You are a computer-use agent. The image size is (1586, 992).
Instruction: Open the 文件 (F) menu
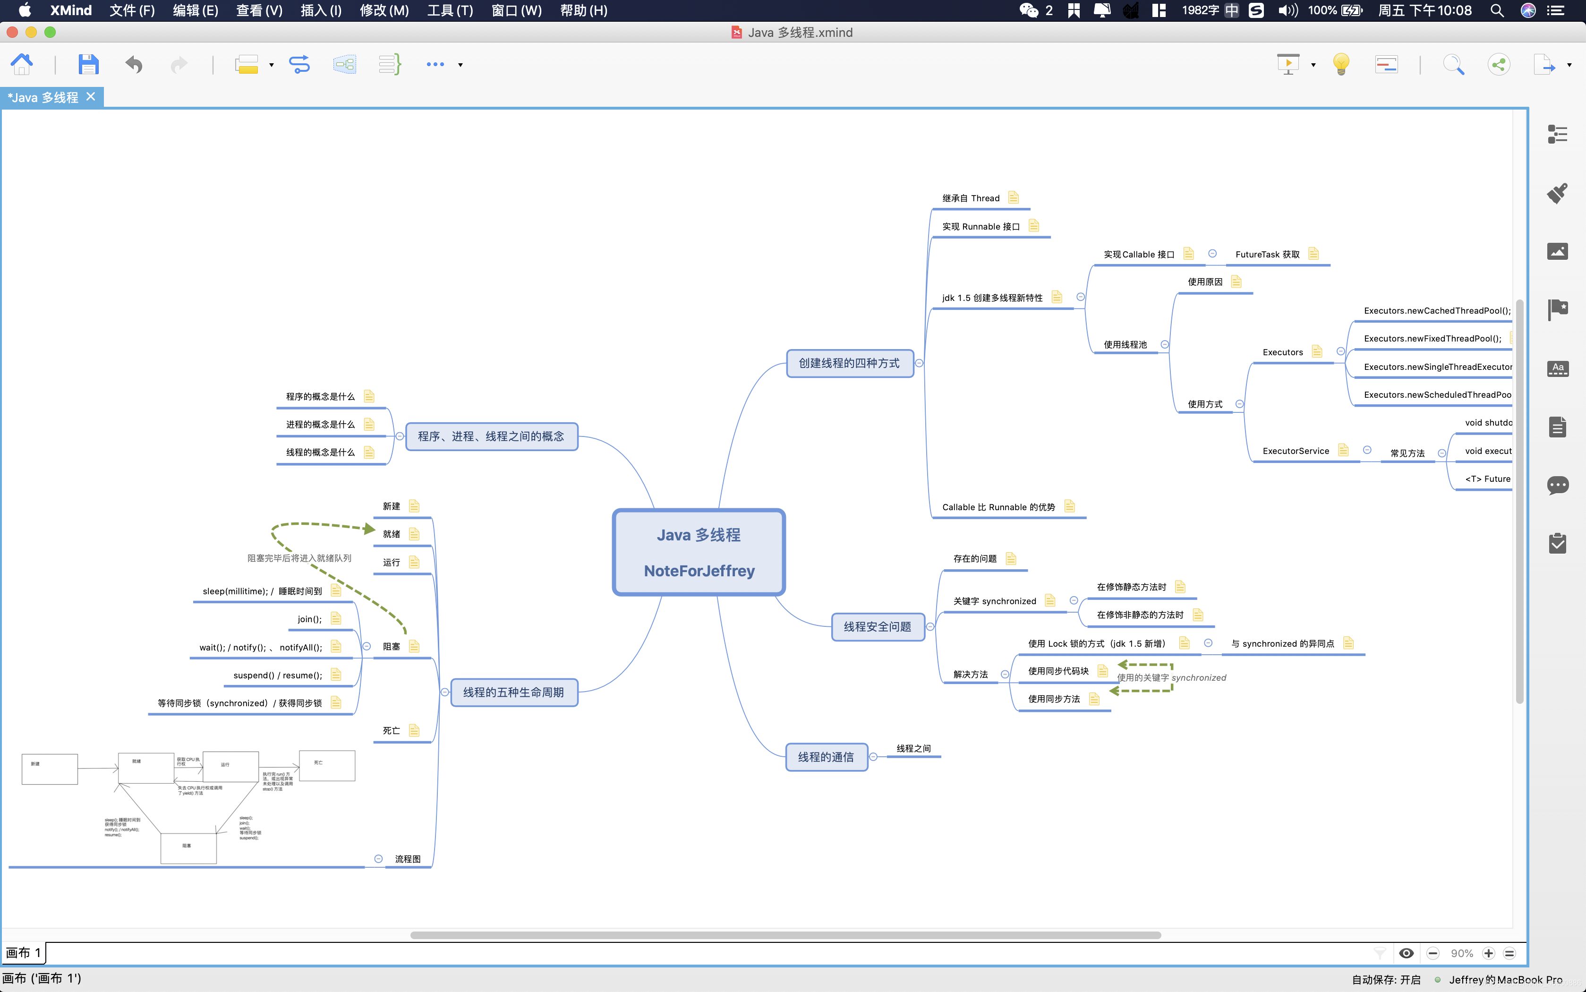132,10
